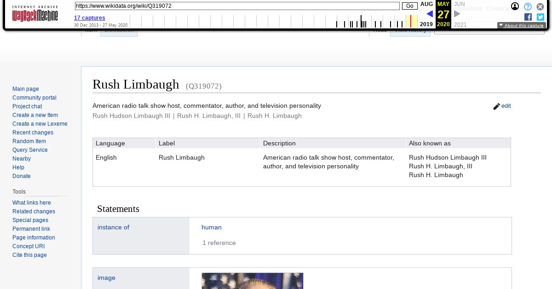Open Random Item

[x=29, y=141]
